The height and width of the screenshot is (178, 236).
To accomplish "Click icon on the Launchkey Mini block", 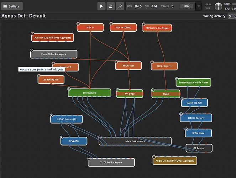I will [39, 75].
